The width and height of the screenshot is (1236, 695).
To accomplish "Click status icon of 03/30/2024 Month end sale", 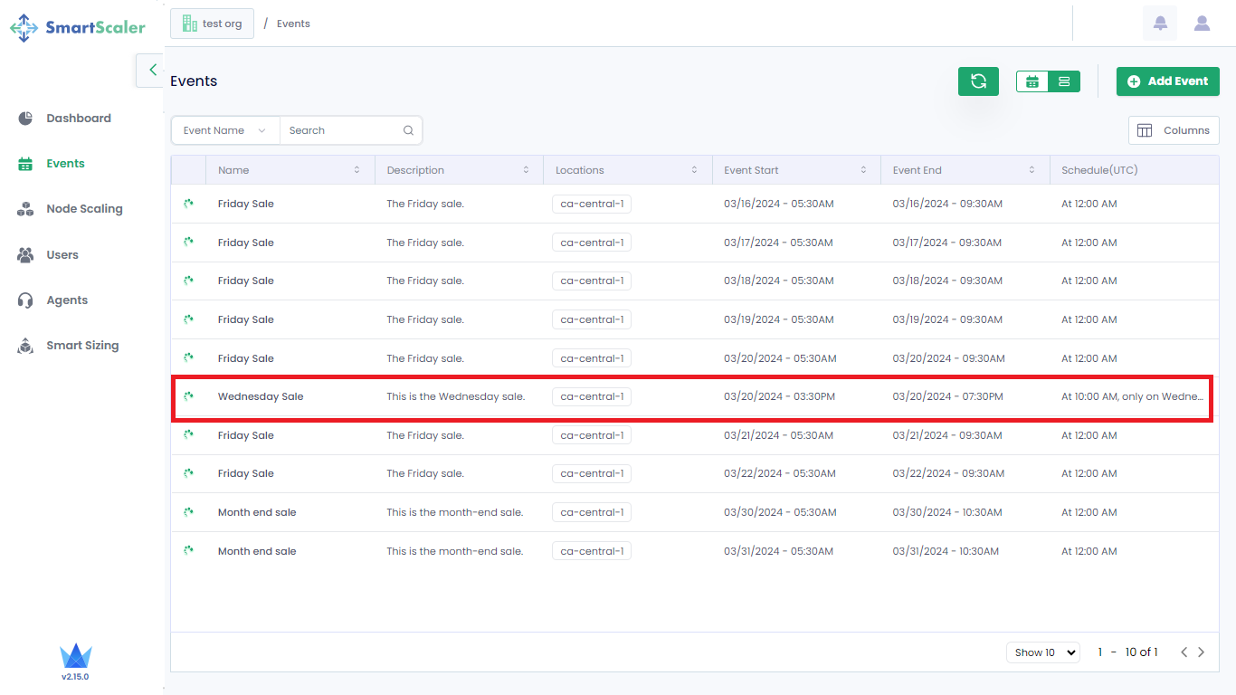I will pos(188,512).
